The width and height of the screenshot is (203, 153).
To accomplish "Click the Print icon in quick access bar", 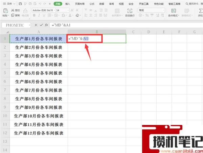I will pyautogui.click(x=30, y=4).
